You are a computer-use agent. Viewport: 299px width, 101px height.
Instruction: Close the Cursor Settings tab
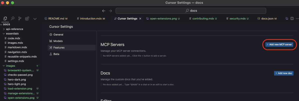pyautogui.click(x=140, y=19)
